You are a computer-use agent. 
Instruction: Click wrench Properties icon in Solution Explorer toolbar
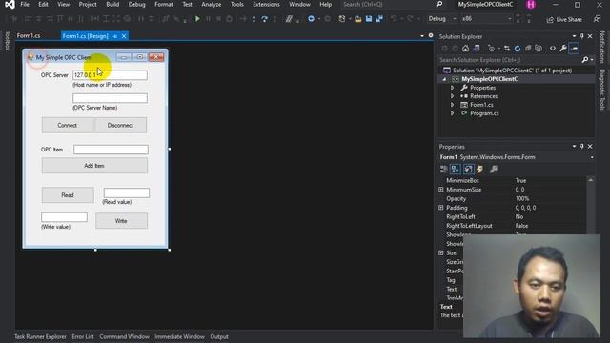[563, 49]
